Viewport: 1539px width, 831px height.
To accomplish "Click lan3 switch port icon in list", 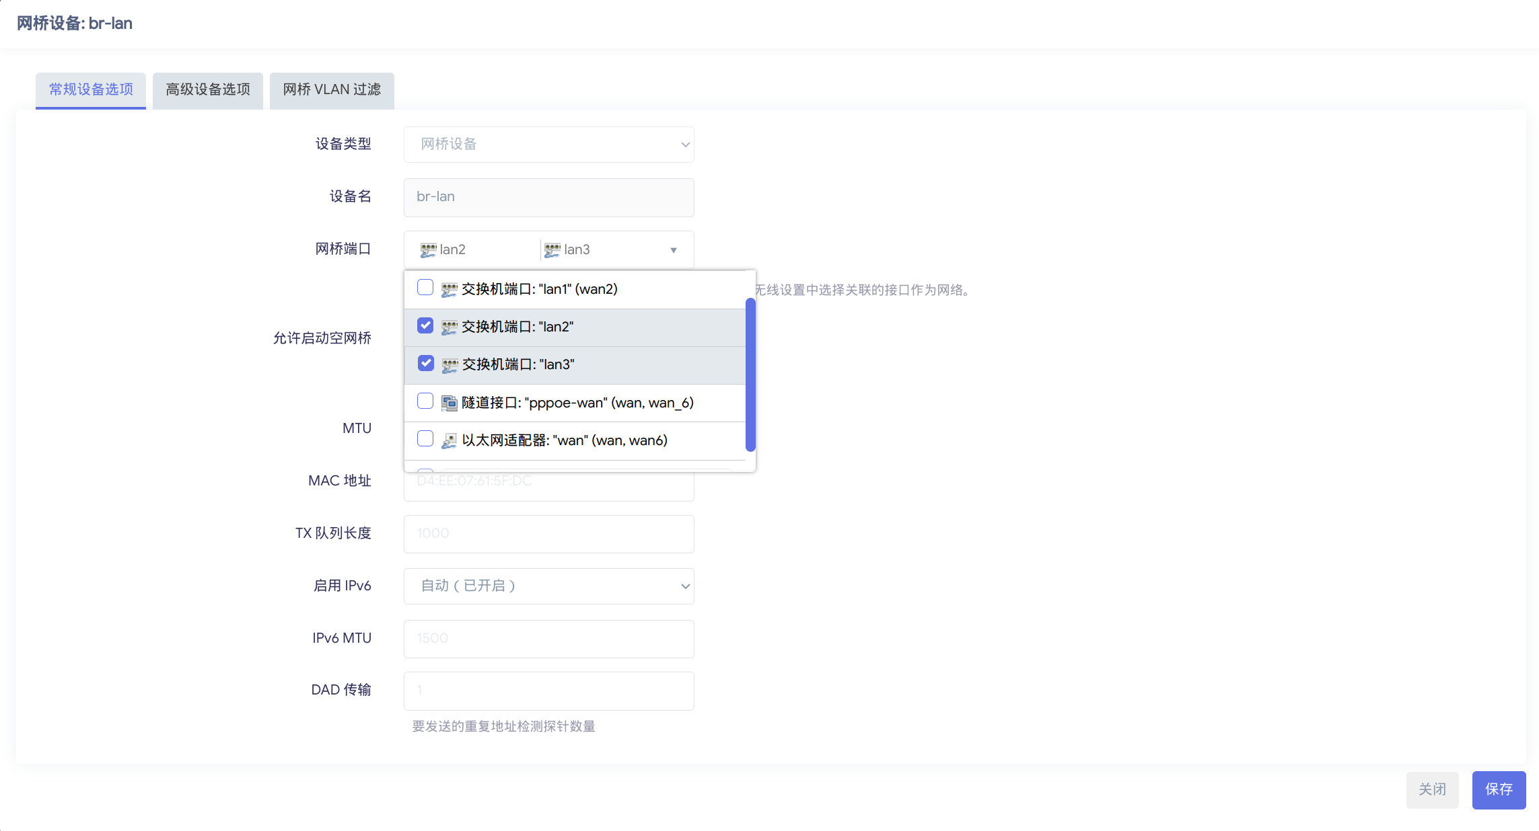I will coord(449,365).
